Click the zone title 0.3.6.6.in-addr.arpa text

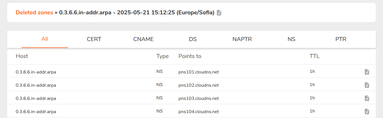(x=85, y=13)
